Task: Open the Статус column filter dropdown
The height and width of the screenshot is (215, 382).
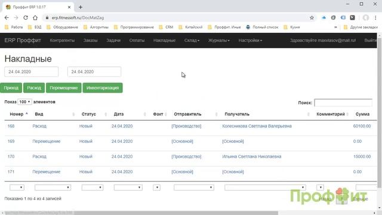Action: (x=93, y=188)
